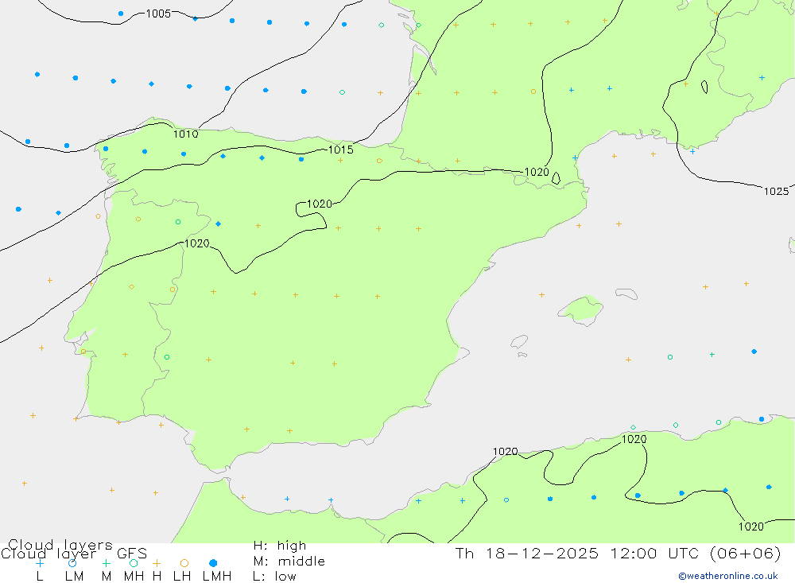Click the green plus legend icon above M
Image resolution: width=795 pixels, height=583 pixels.
coord(106,563)
